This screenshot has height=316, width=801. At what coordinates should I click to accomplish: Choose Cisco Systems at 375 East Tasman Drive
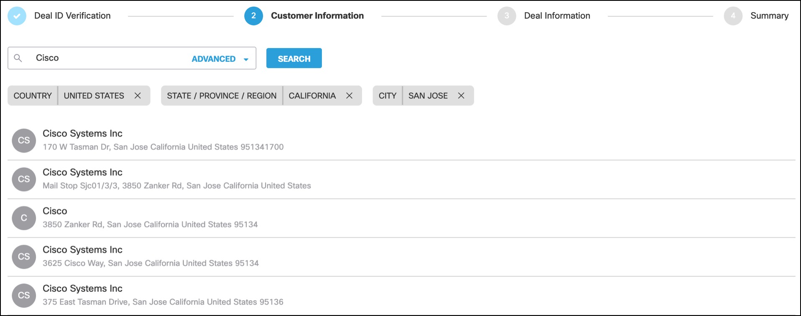[x=163, y=295]
